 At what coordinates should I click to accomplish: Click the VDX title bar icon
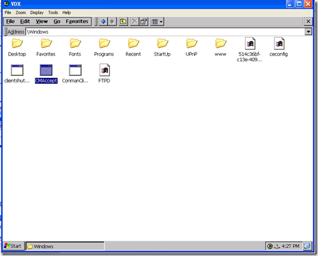click(7, 3)
